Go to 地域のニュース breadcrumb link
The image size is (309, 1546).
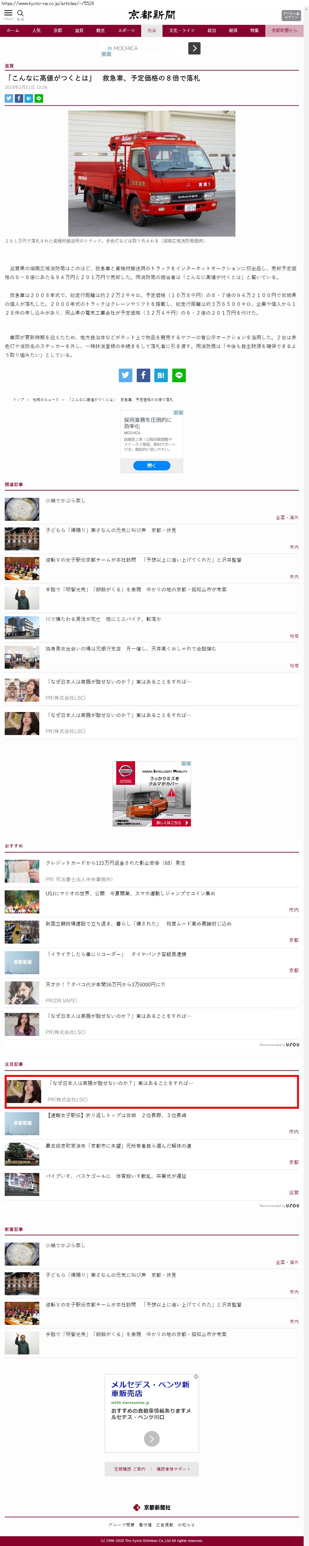tap(46, 400)
